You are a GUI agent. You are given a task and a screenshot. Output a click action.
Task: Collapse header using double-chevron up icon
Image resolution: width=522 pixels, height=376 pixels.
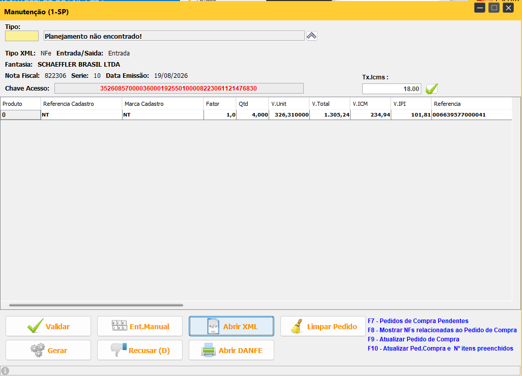point(311,36)
